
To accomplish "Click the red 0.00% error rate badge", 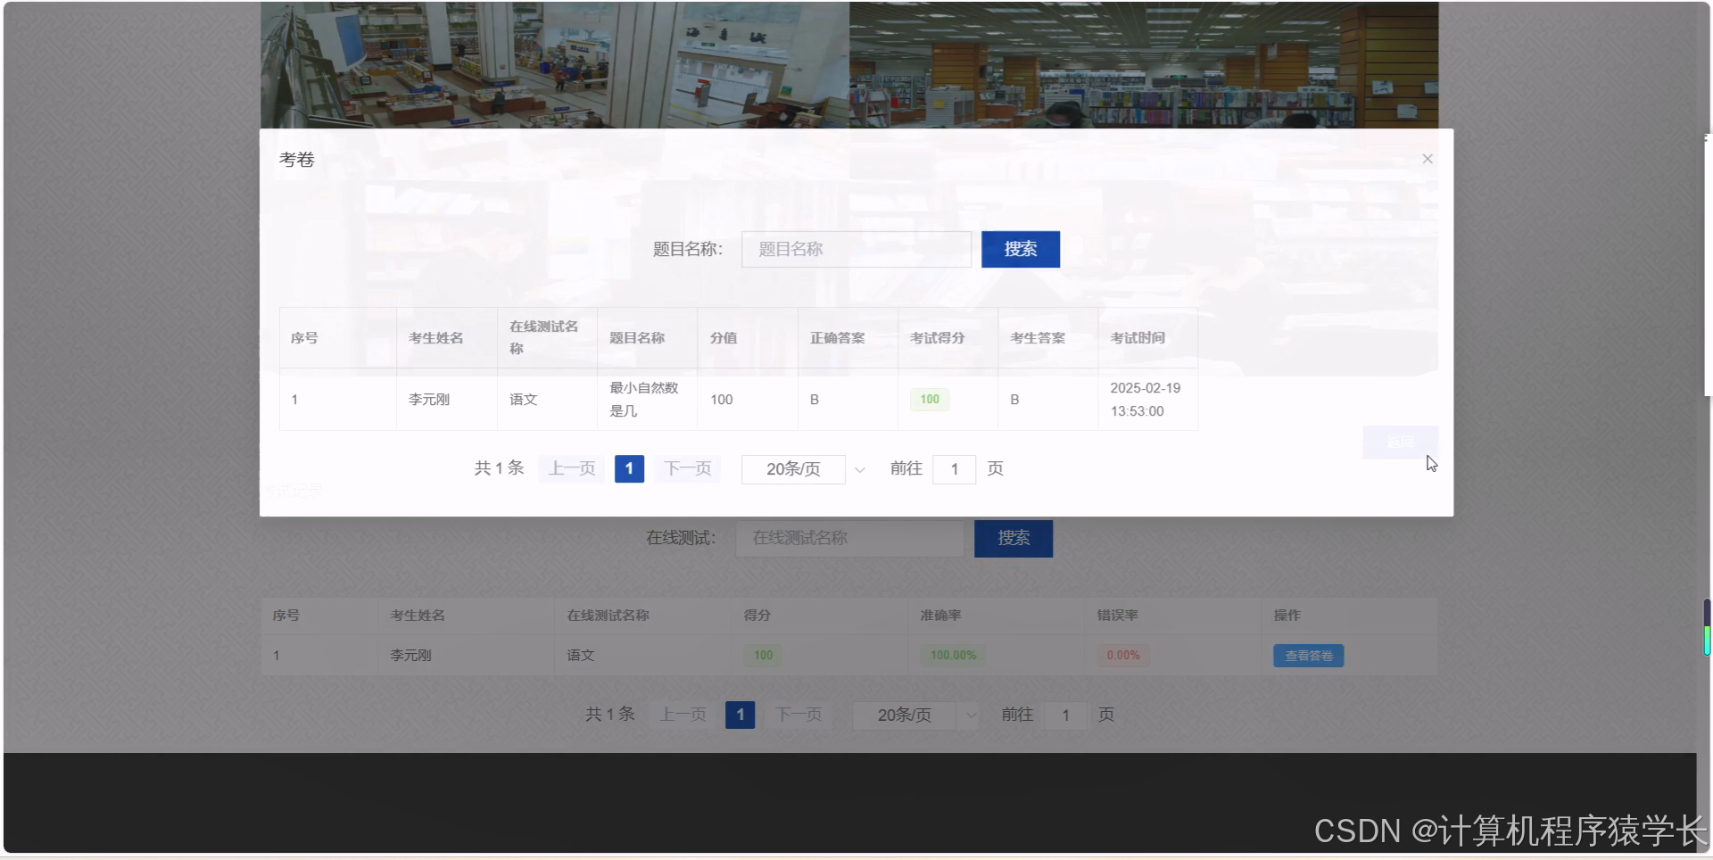I will coord(1121,655).
